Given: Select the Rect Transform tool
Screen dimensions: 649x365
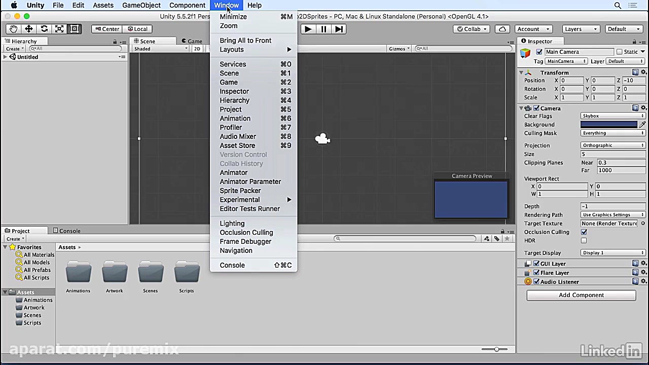Looking at the screenshot, I should 75,29.
